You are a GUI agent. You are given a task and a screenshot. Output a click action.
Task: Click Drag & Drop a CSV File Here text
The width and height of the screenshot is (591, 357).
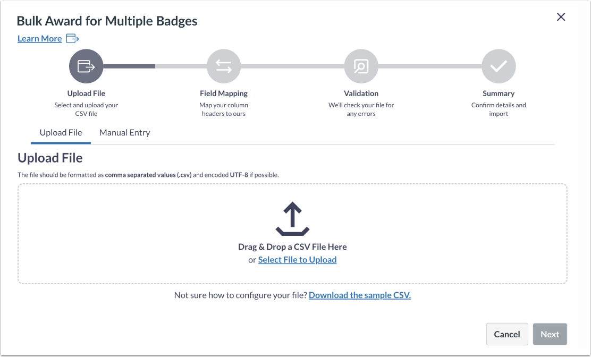(x=292, y=246)
